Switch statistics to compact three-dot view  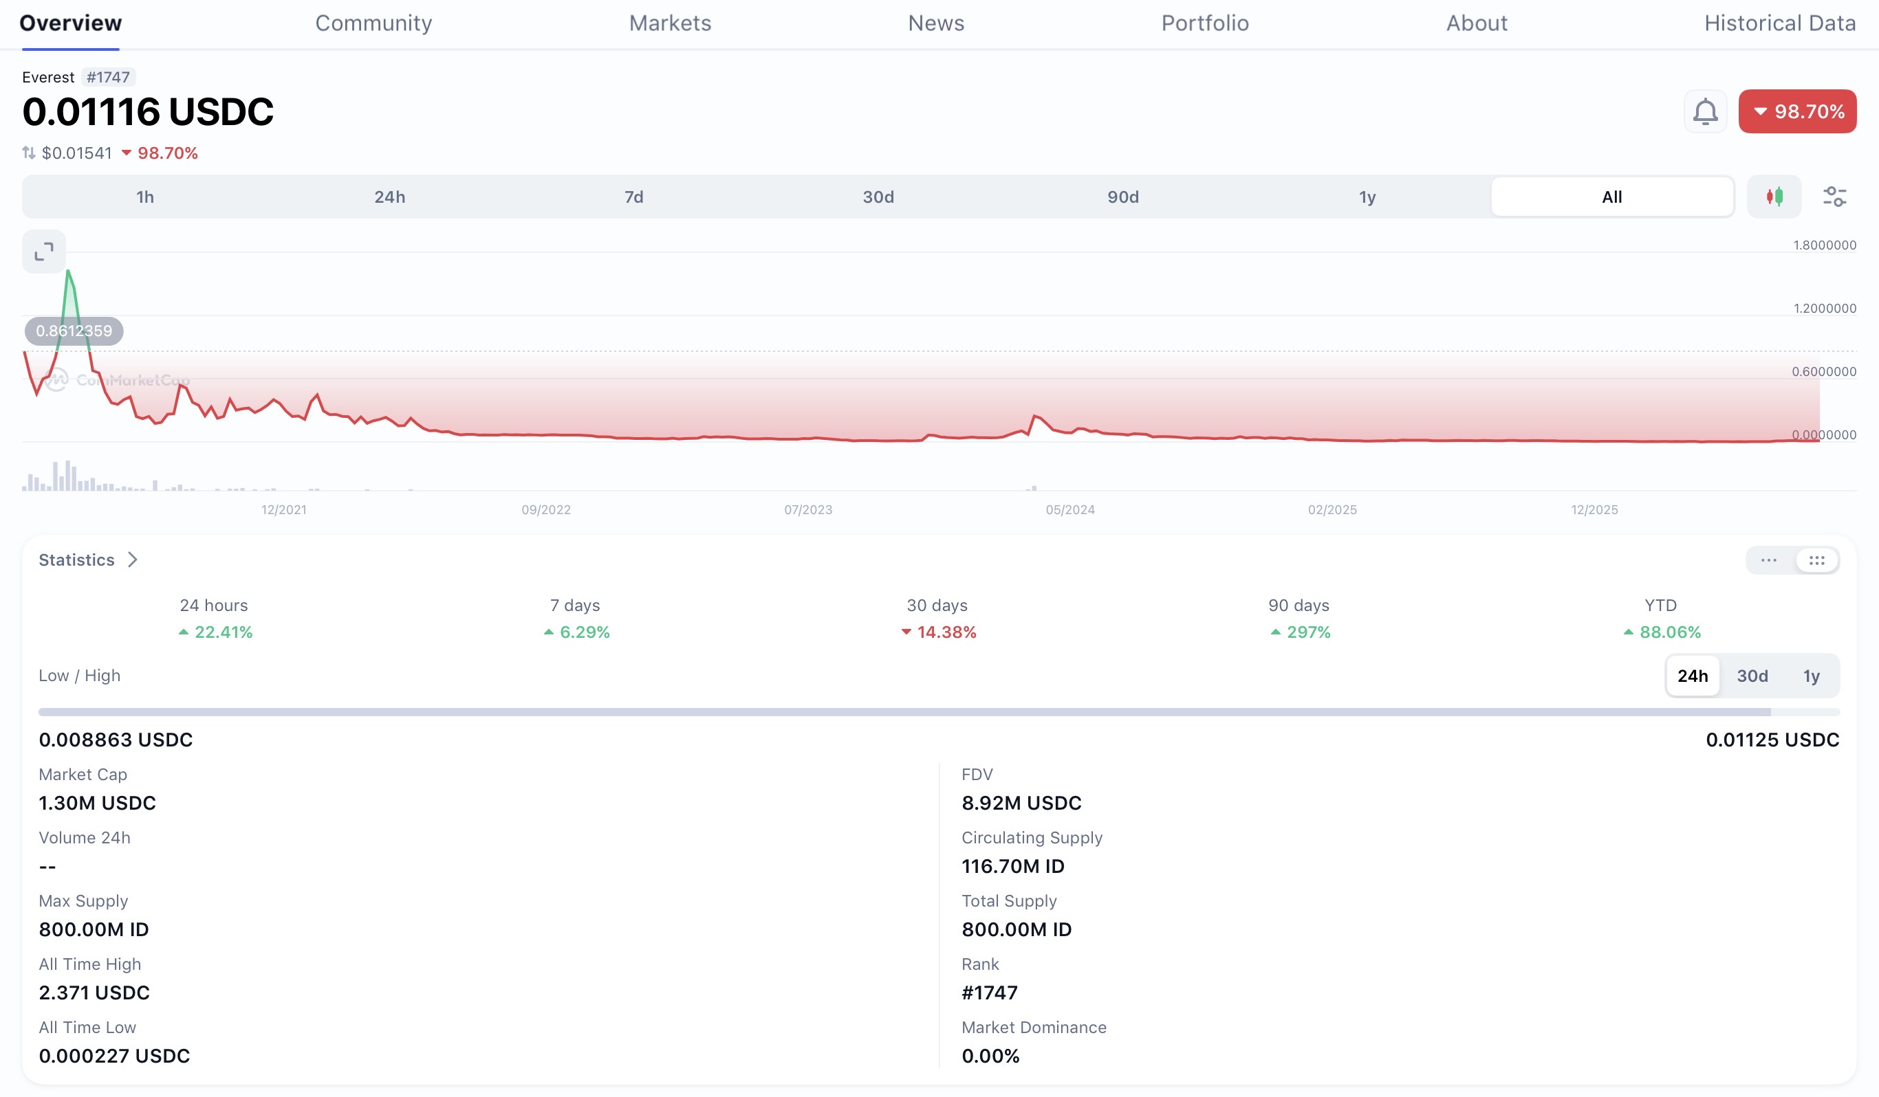1769,559
